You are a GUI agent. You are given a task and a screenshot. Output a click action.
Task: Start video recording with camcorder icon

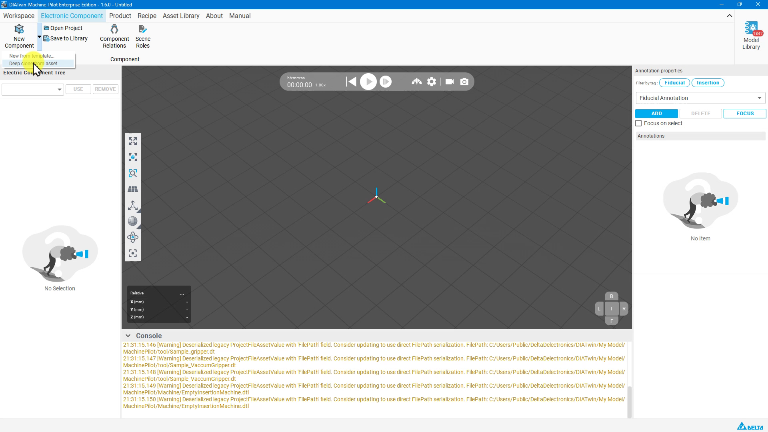pos(450,82)
